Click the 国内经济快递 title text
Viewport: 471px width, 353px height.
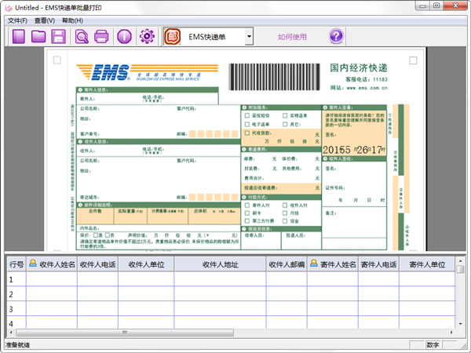(x=359, y=67)
